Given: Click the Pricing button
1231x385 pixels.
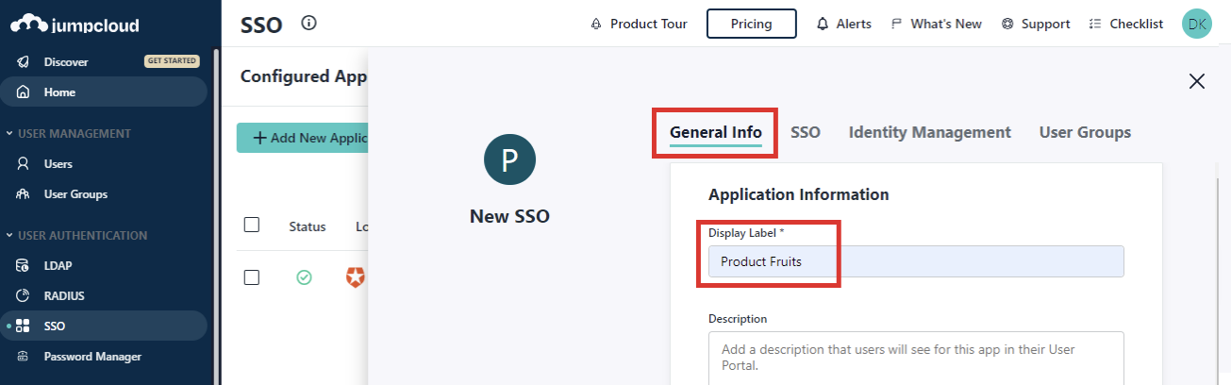Looking at the screenshot, I should (752, 24).
